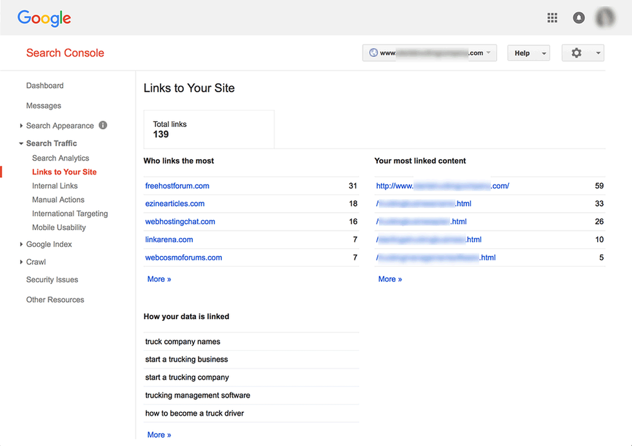632x446 pixels.
Task: Open the settings gear dropdown
Action: pos(583,53)
